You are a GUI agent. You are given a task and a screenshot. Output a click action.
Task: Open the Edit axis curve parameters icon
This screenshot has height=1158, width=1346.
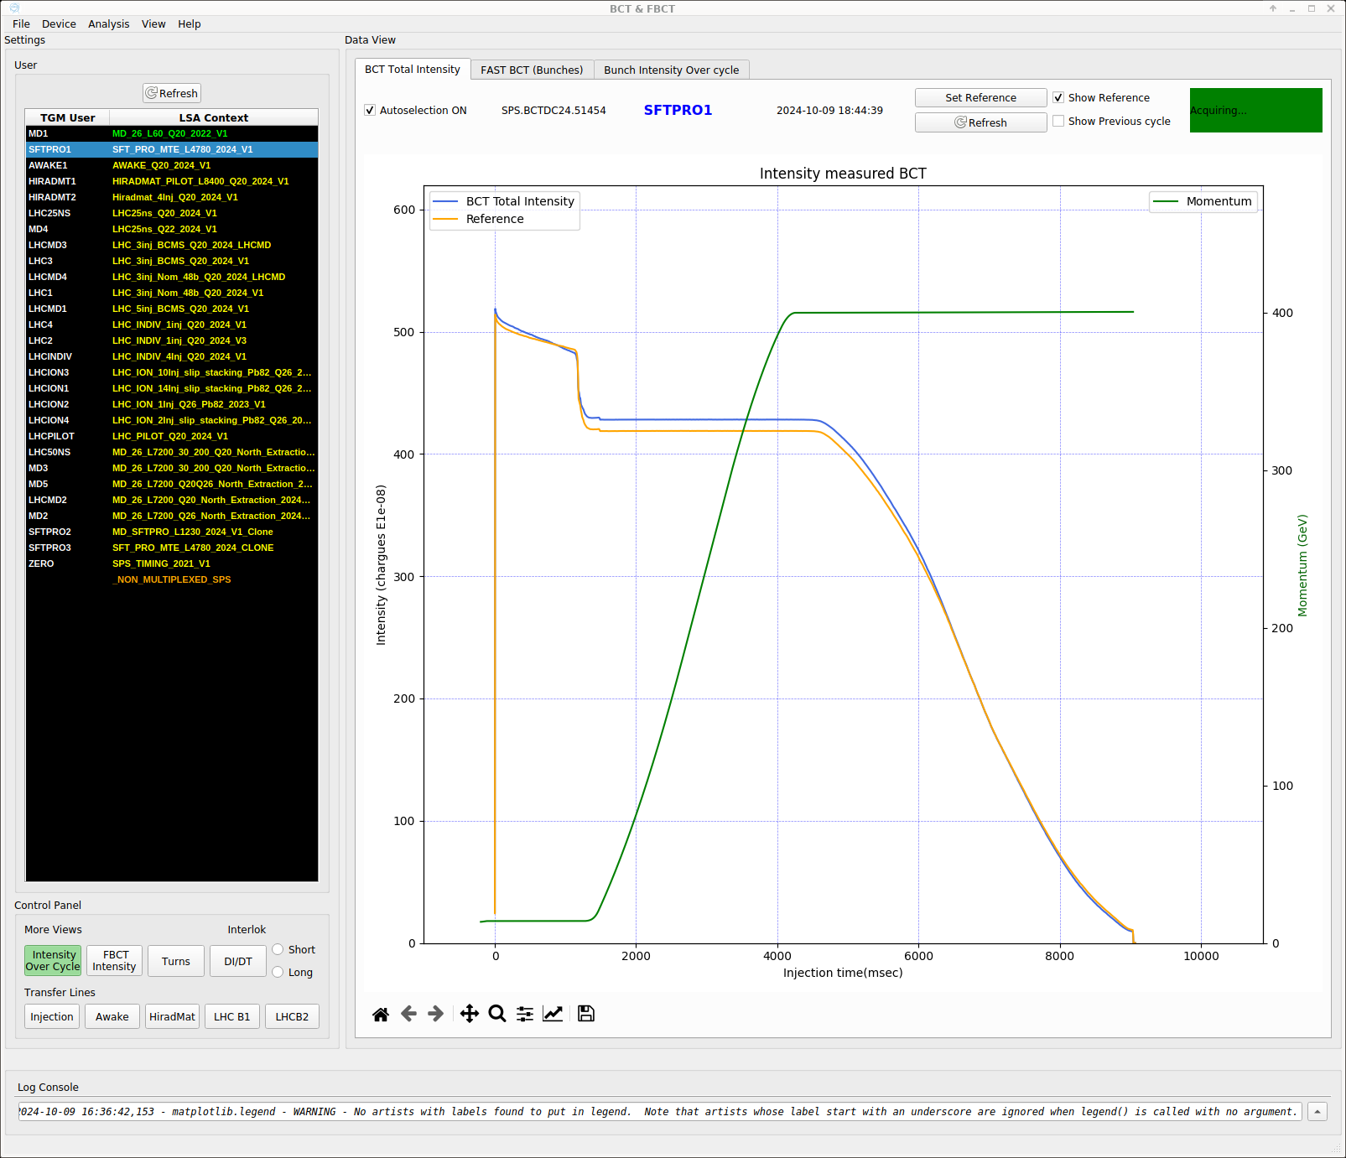pos(553,1015)
